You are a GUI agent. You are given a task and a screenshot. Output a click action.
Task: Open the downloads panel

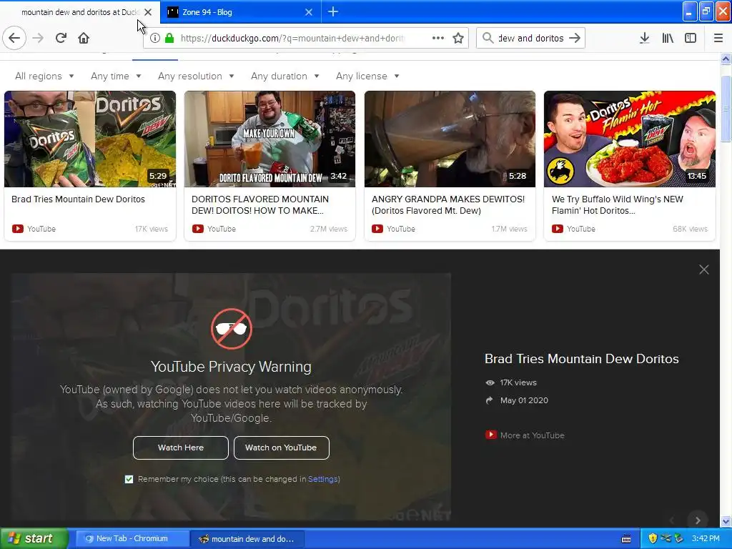[x=644, y=38]
